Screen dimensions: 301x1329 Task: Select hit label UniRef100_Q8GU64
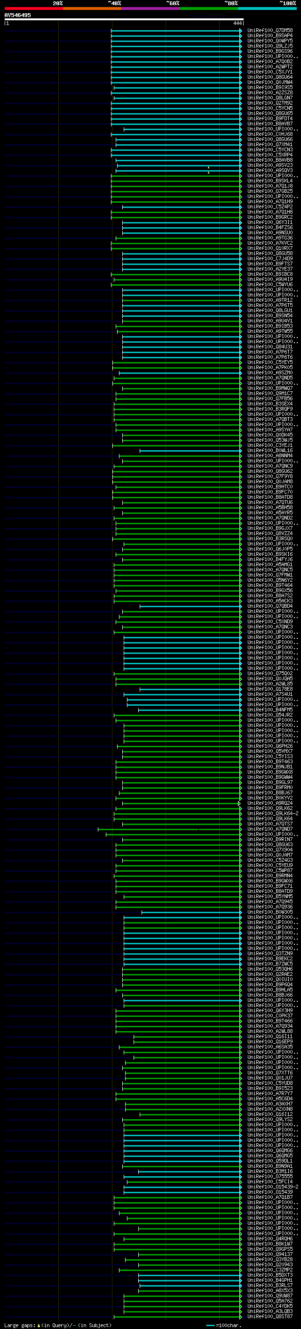point(270,77)
